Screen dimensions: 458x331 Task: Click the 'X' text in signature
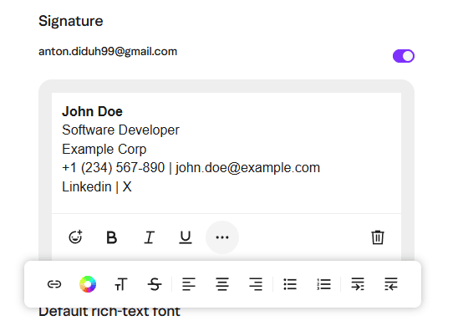coord(127,186)
